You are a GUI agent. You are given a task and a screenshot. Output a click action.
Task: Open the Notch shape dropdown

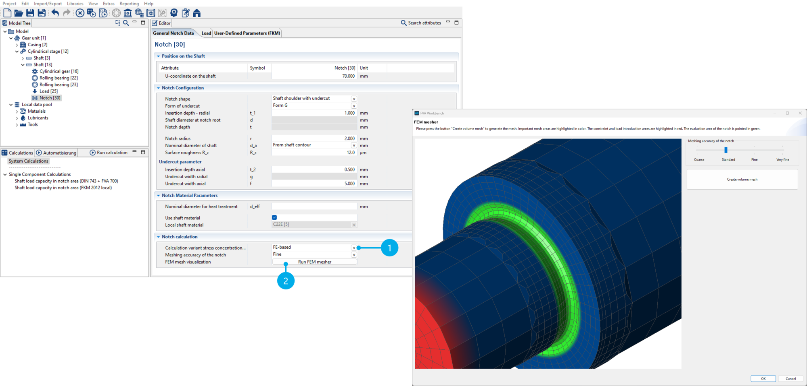point(353,99)
